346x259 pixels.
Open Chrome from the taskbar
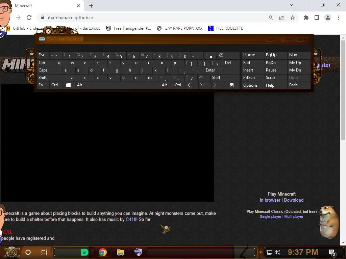103,252
